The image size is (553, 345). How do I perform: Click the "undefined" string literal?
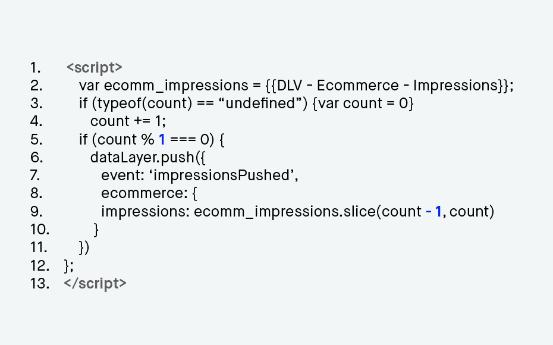pos(260,103)
